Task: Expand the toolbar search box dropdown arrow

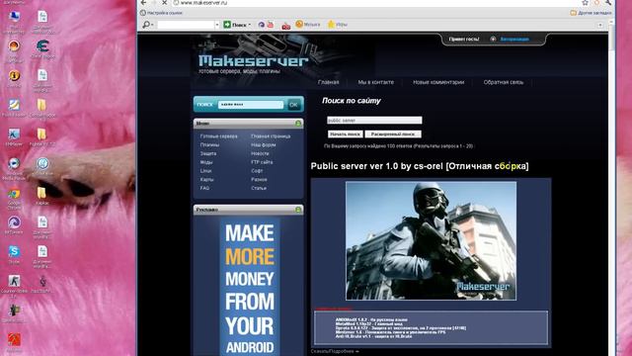Action: (217, 25)
